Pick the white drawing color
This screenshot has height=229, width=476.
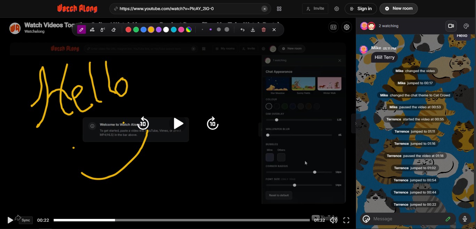pos(166,30)
